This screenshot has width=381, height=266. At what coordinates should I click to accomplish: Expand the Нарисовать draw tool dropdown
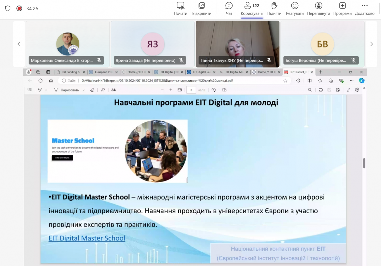83,90
